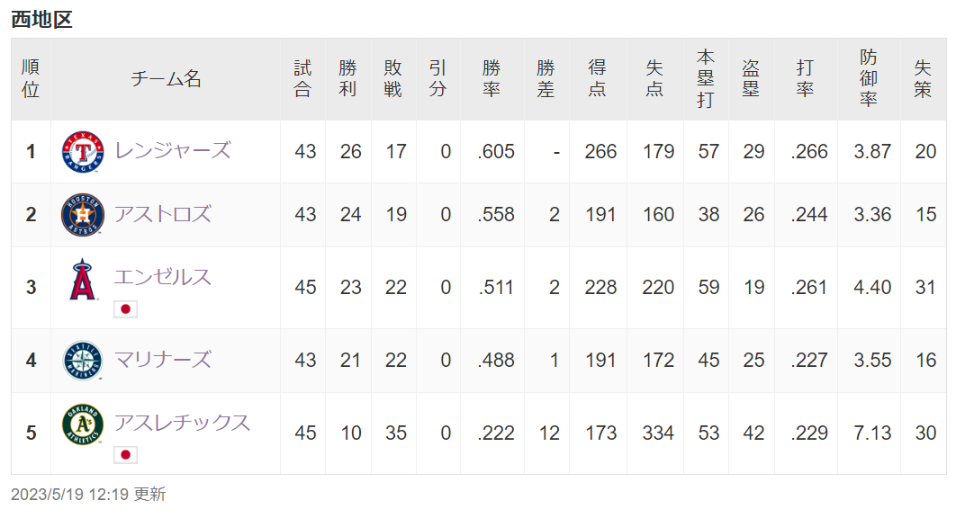
Task: Open the マリナーズ team link
Action: [162, 360]
